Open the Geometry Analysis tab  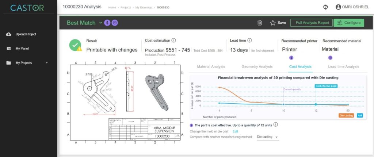[257, 66]
